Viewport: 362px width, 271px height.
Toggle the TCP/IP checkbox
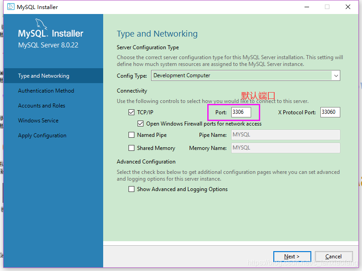tap(131, 112)
